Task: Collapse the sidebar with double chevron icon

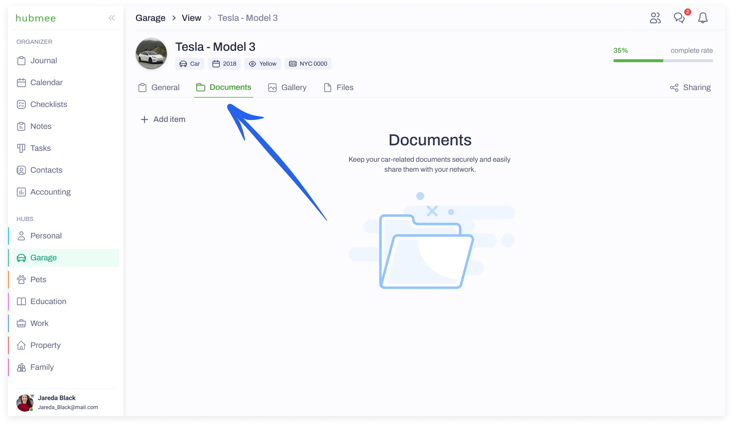Action: tap(112, 18)
